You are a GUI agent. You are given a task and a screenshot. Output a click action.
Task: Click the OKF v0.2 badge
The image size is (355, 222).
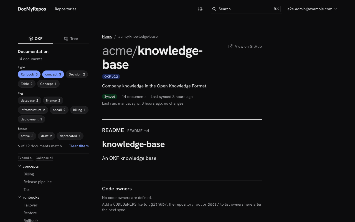(x=111, y=77)
